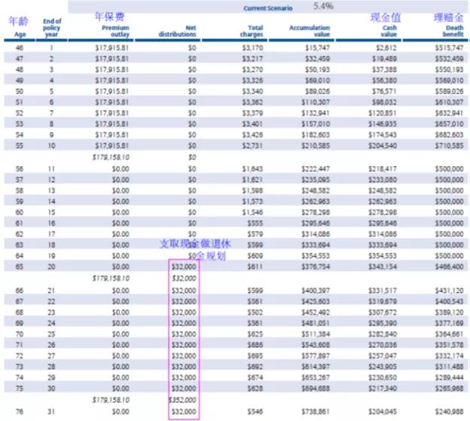Click the Net distributions column header
This screenshot has height=421, width=470.
point(178,31)
